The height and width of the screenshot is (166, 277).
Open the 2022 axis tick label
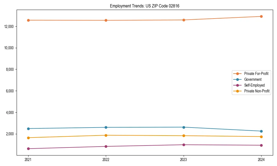106,160
